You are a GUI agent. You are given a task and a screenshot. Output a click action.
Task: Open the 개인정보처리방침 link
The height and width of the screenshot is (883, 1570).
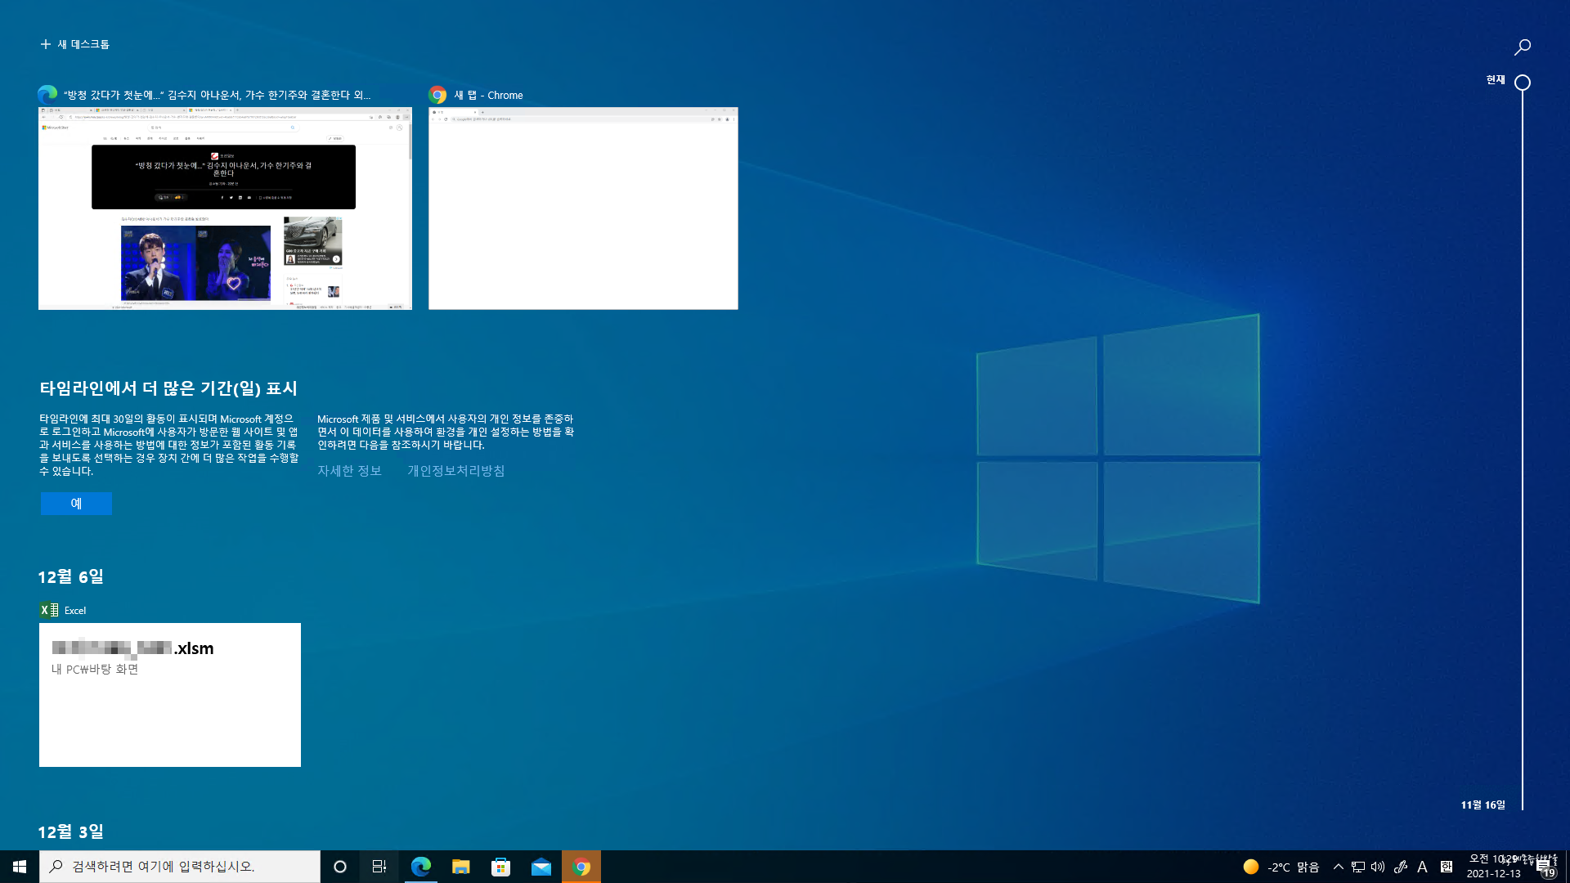[x=455, y=471]
